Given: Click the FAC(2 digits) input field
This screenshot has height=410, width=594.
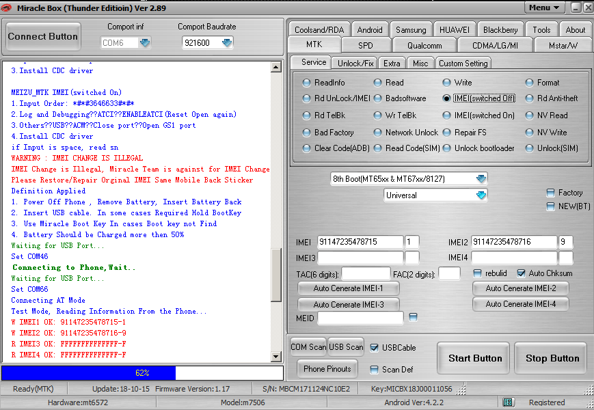Looking at the screenshot, I should [x=449, y=274].
